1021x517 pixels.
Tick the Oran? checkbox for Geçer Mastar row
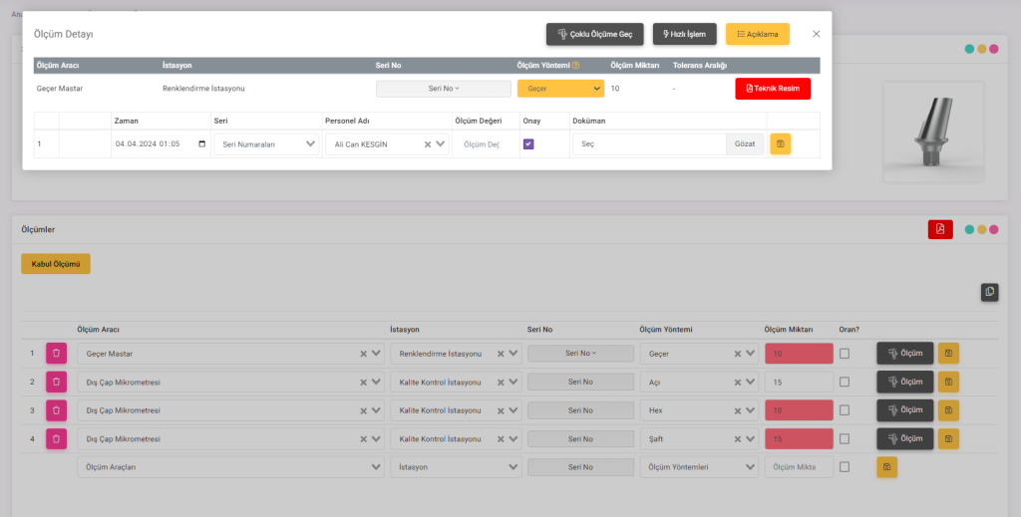point(845,354)
